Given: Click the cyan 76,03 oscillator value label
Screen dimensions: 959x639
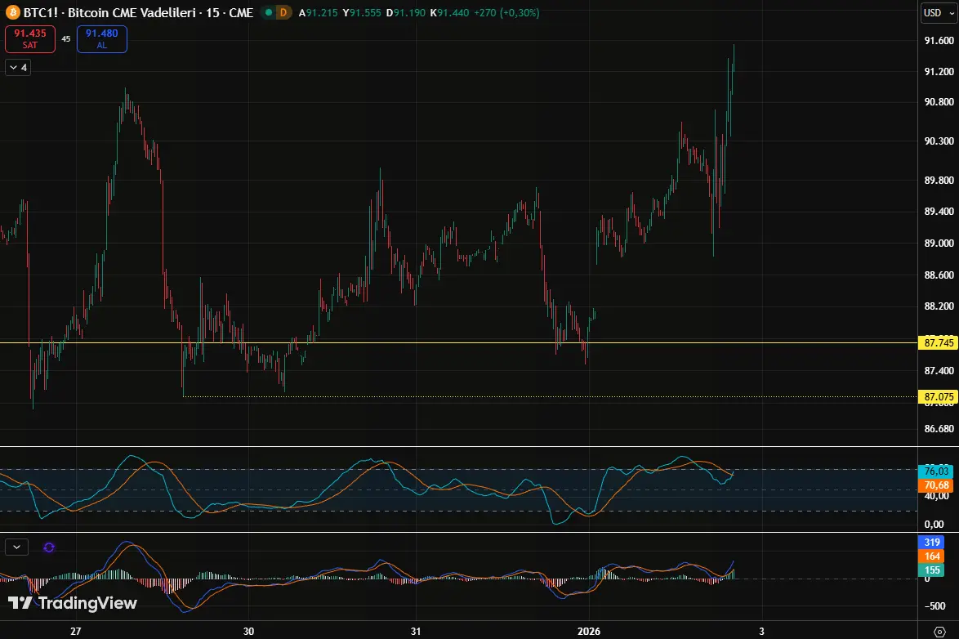Looking at the screenshot, I should 934,471.
